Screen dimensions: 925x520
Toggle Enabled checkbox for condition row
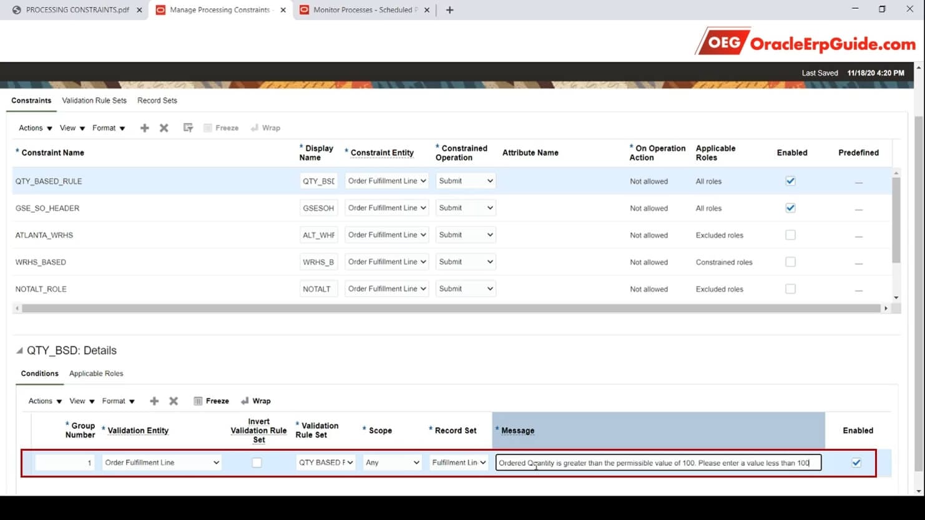coord(856,463)
